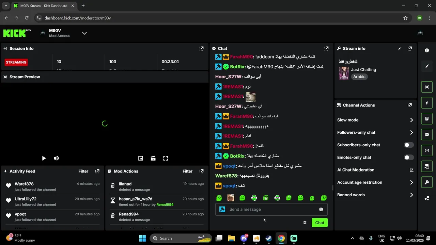
Task: Open Steam from taskbar
Action: pyautogui.click(x=269, y=238)
